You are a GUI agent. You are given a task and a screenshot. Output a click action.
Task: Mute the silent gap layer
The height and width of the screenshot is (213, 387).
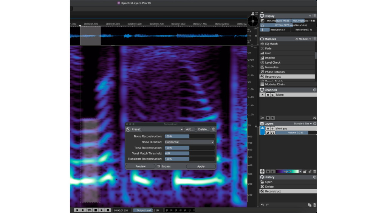point(268,129)
